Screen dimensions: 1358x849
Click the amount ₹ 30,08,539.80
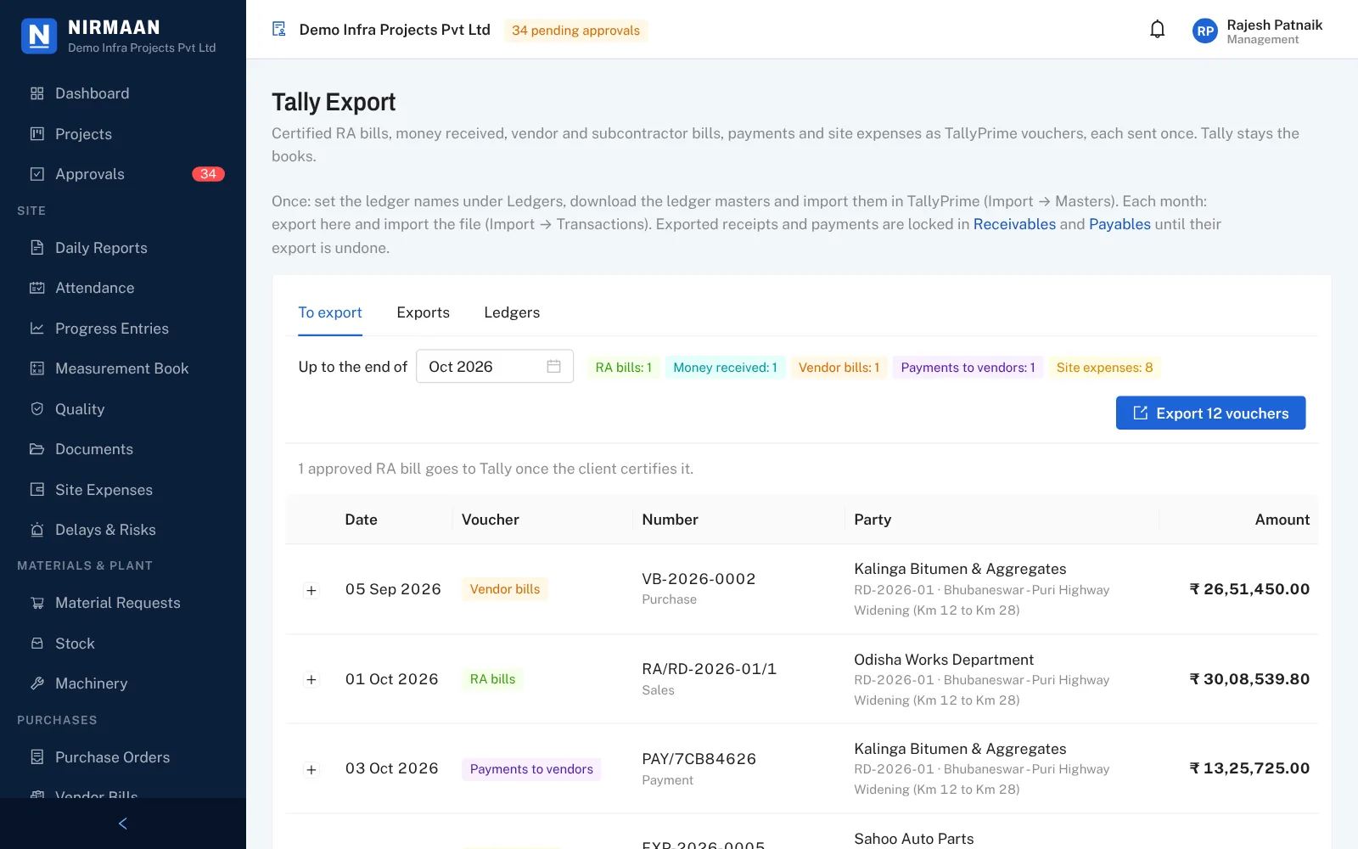(1249, 679)
